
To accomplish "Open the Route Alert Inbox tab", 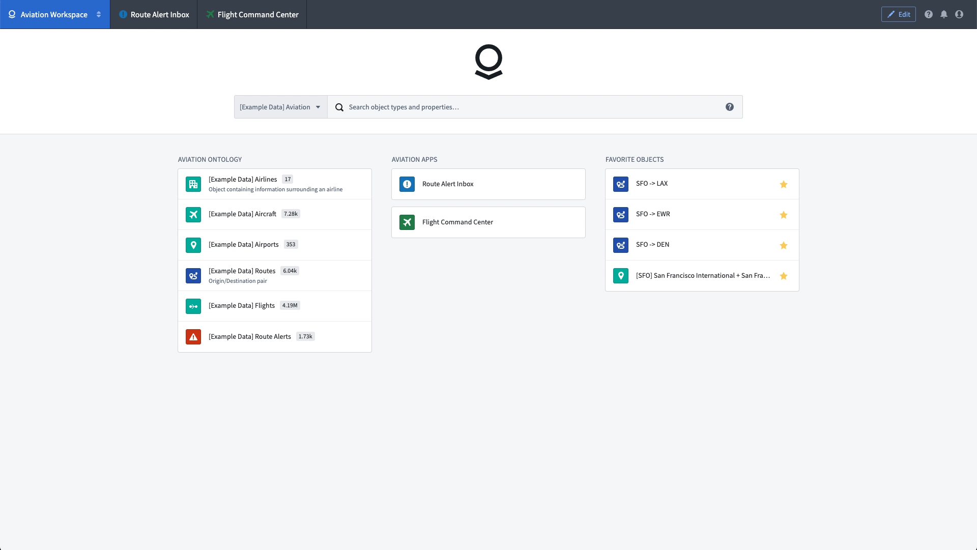I will click(x=153, y=14).
